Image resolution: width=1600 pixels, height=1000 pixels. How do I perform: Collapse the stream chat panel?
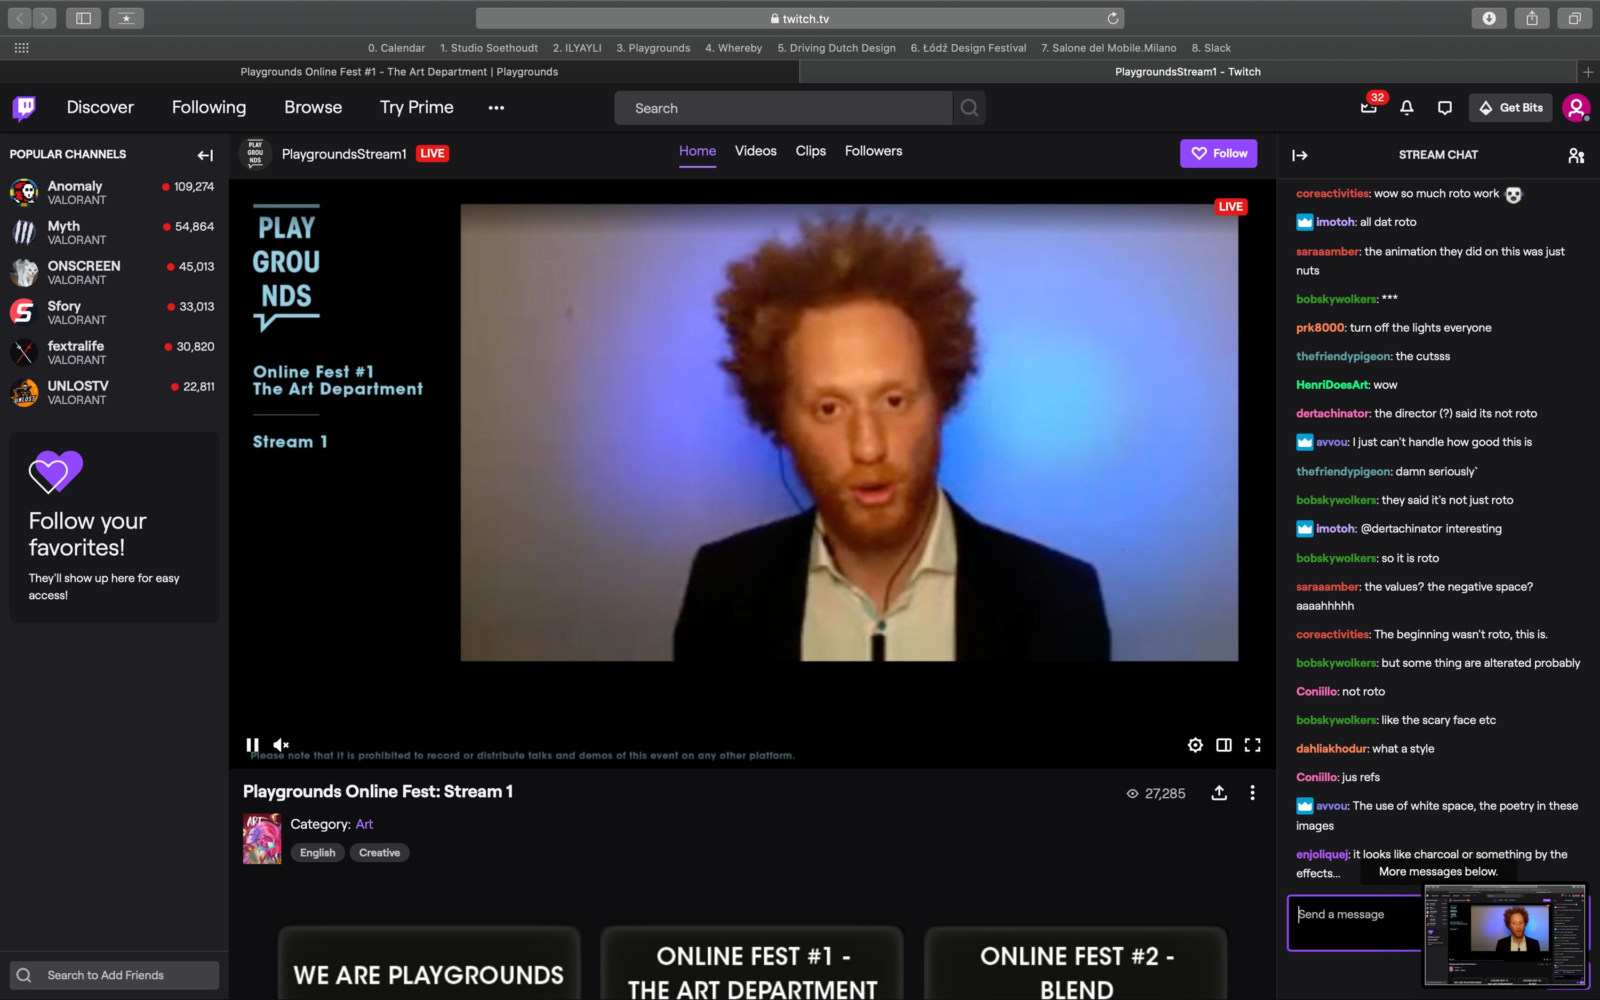coord(1300,155)
